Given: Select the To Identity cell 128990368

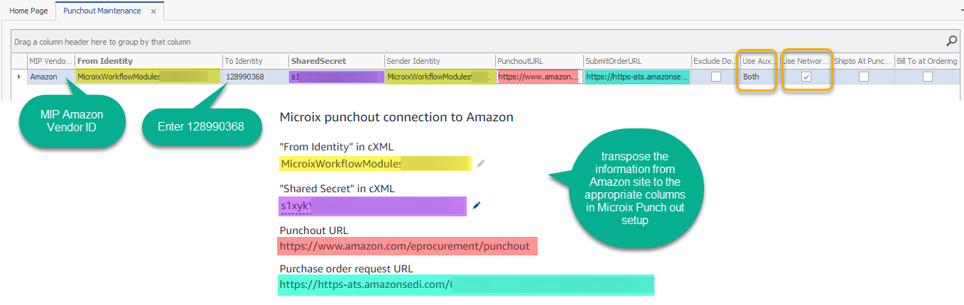Looking at the screenshot, I should pos(255,77).
